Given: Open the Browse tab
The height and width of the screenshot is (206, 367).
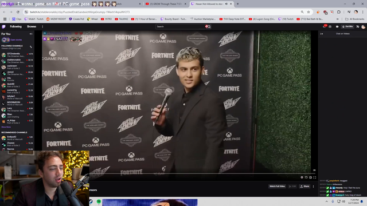Looking at the screenshot, I should coord(32,27).
